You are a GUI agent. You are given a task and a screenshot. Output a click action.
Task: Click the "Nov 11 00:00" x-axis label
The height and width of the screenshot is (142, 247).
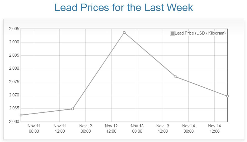34,128
